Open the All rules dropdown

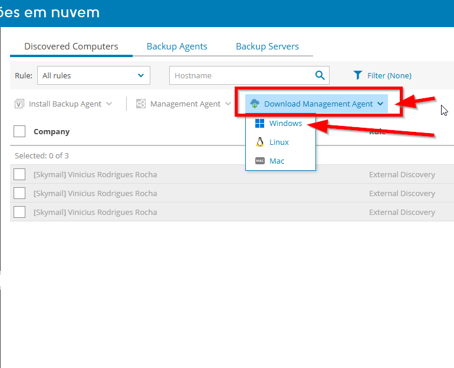(93, 75)
